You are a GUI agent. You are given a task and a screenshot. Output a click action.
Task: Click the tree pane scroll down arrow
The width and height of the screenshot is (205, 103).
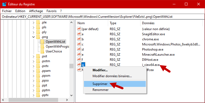coord(71,95)
